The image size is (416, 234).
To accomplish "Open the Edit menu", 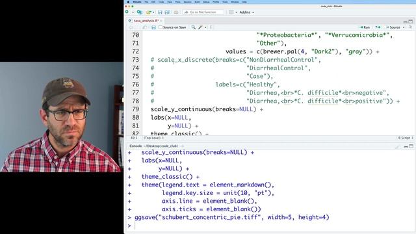I will (x=153, y=2).
